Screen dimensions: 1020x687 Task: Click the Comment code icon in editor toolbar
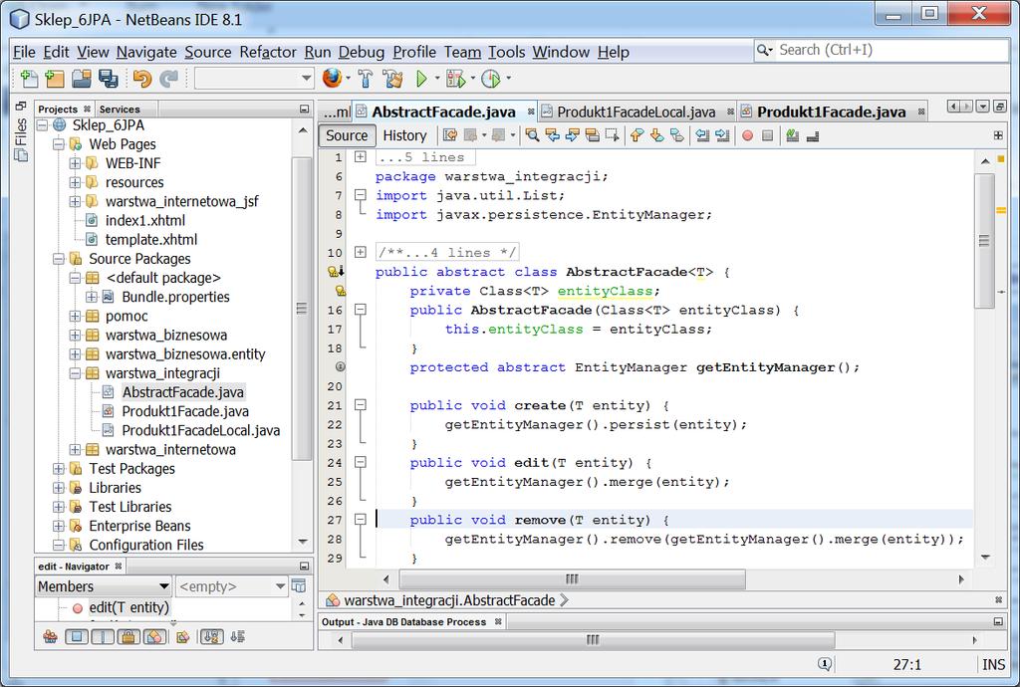point(792,135)
